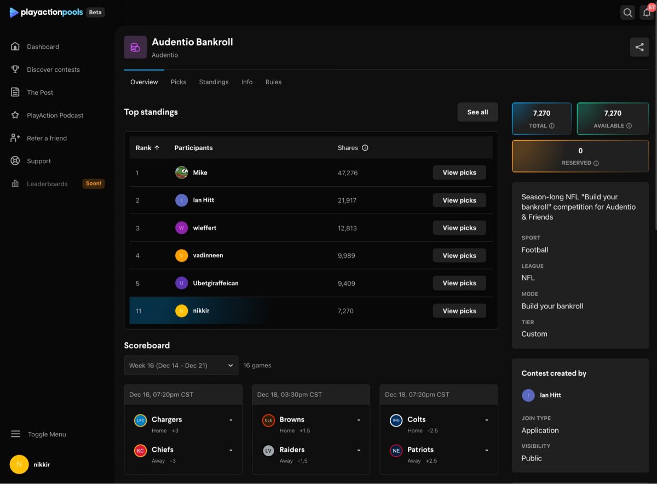
Task: Click the Leaderboards chart icon
Action: click(x=15, y=184)
